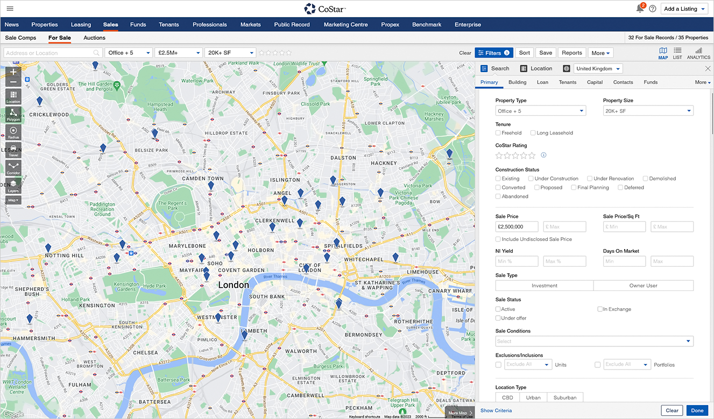Click the Sale Price £2,500,000 field

(517, 226)
